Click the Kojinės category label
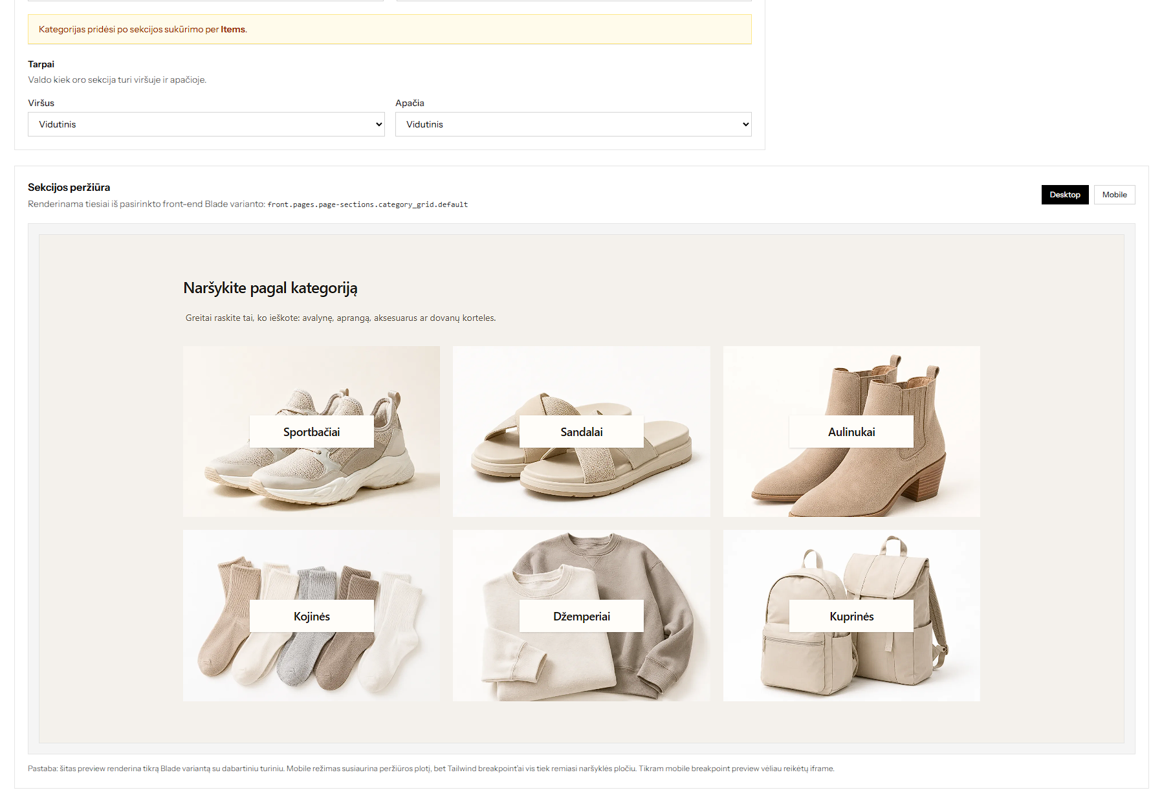Screen dimensions: 1162x799 point(311,616)
